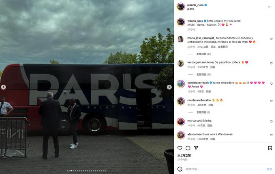The width and height of the screenshot is (275, 174).
Task: Go to previous photo arrow
Action: [3, 87]
